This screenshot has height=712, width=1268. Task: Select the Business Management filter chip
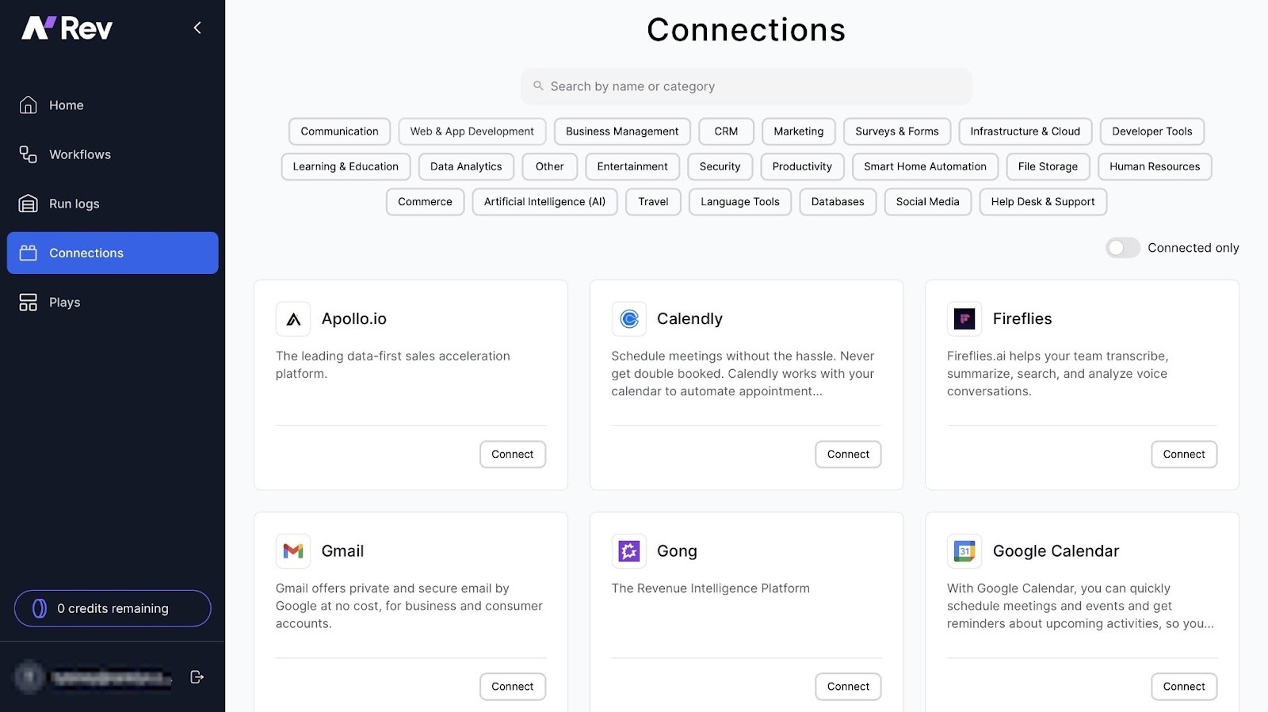[622, 131]
